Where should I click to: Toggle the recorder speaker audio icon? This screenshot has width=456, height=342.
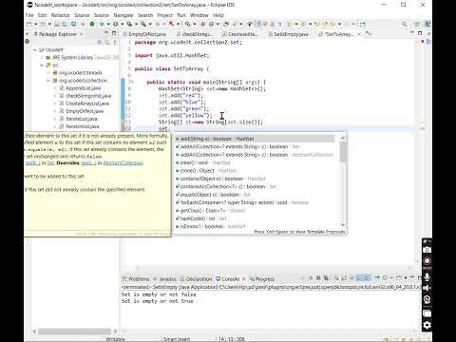[x=427, y=288]
